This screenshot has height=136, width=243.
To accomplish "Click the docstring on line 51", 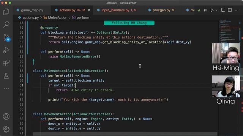I will pyautogui.click(x=108, y=37).
